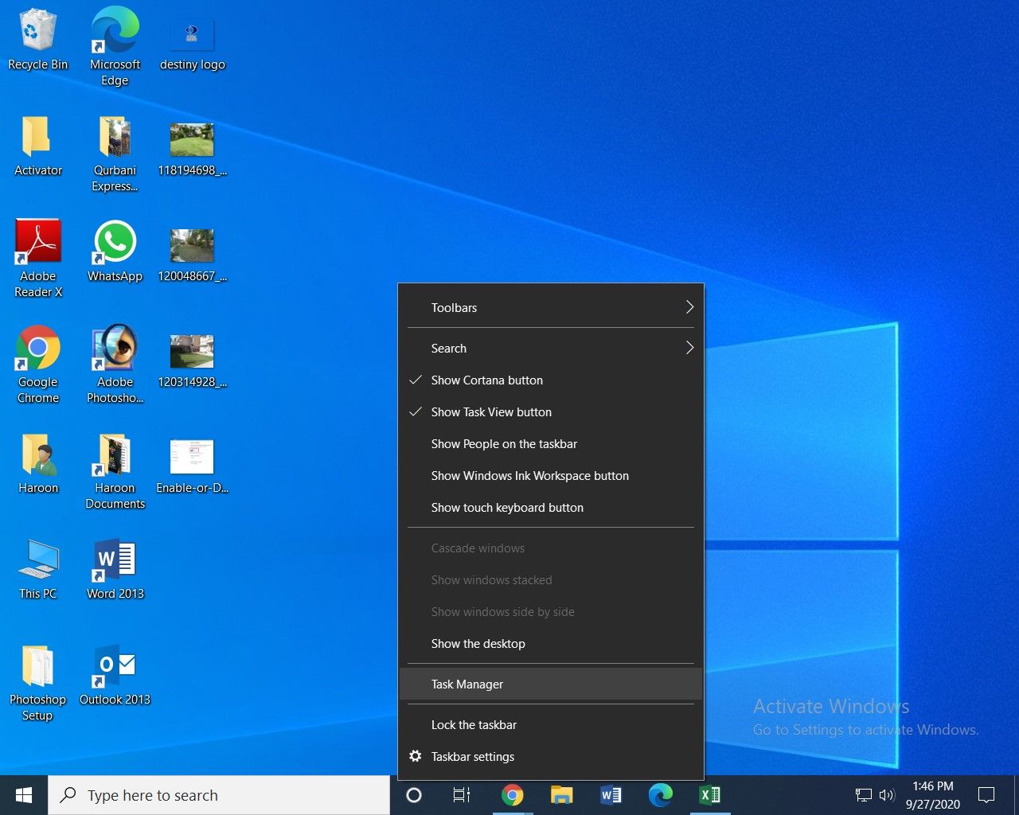
Task: Enable Show touch keyboard button
Action: [x=551, y=508]
